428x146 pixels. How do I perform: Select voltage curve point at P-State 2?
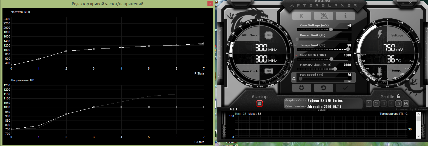pos(66,114)
